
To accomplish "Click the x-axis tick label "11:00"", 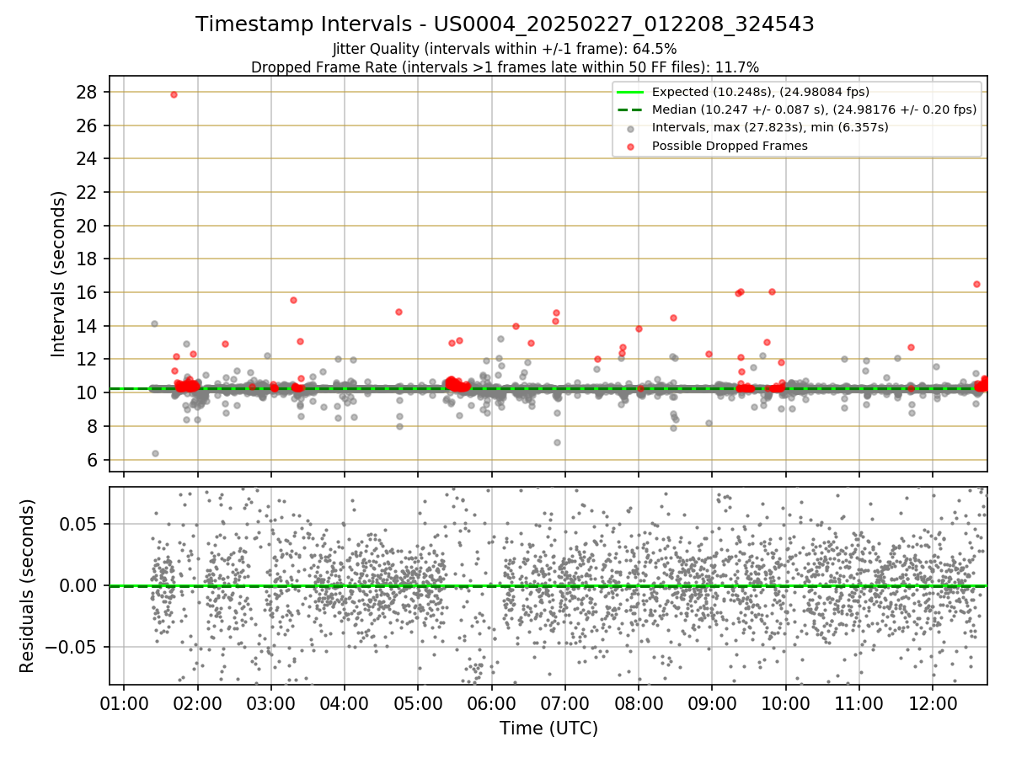I will click(x=859, y=702).
